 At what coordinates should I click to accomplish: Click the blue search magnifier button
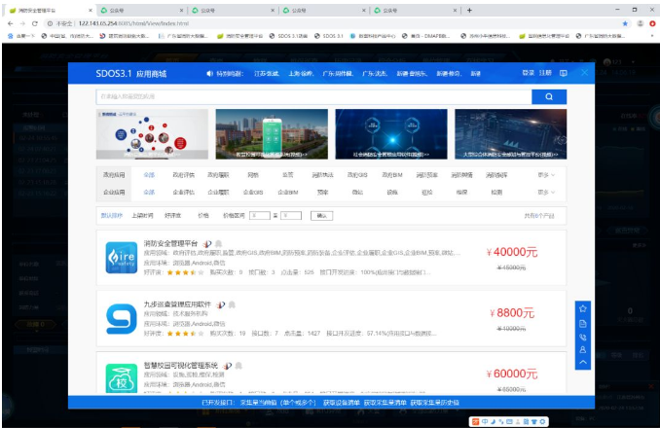click(x=549, y=97)
